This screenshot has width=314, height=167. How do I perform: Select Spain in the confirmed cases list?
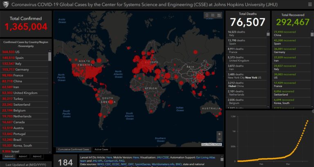(25, 58)
